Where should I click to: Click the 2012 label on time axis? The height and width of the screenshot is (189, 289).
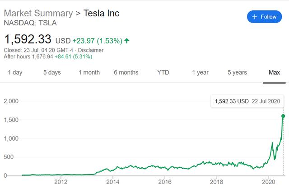click(x=61, y=182)
